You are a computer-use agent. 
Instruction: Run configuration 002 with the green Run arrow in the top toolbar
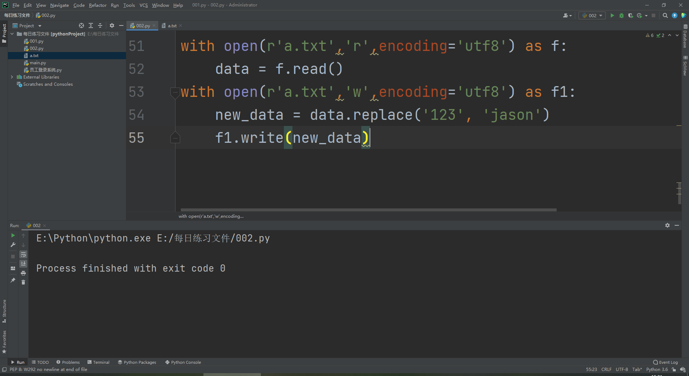point(612,15)
